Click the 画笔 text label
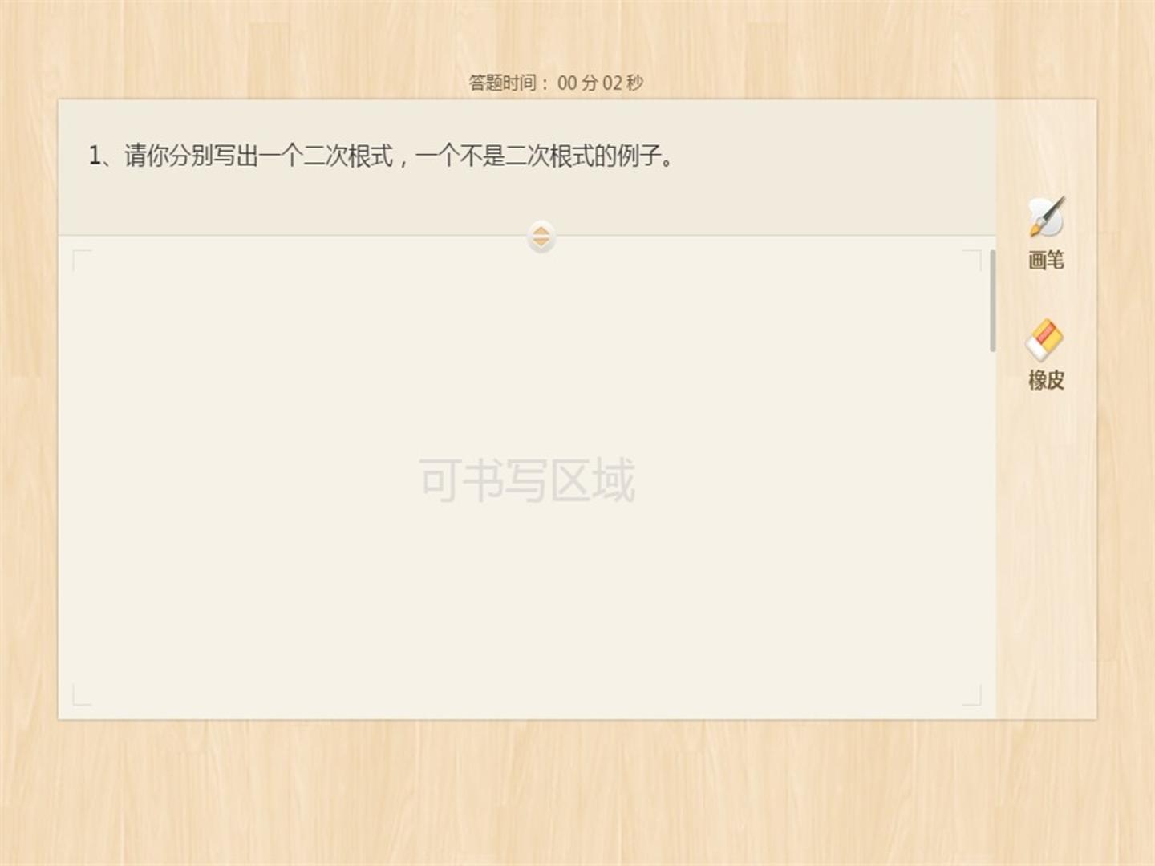Screen dimensions: 1155x866 click(1046, 260)
